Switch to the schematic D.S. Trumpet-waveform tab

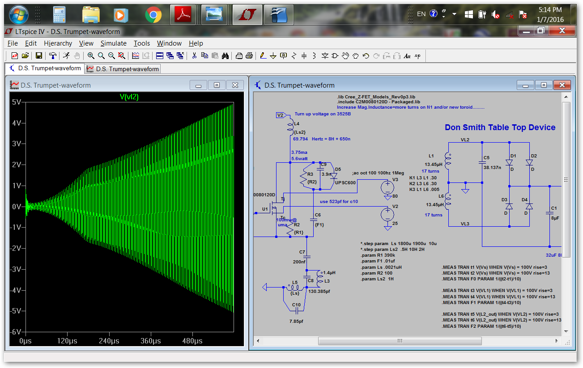(x=45, y=68)
